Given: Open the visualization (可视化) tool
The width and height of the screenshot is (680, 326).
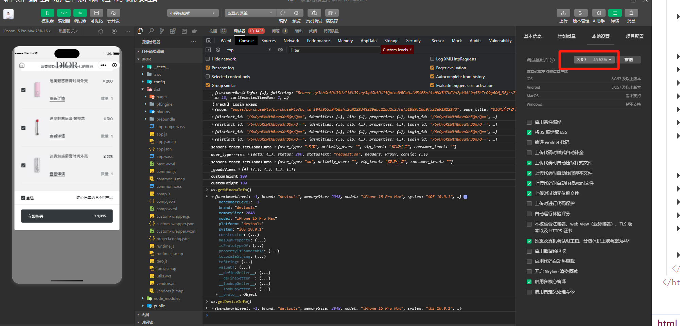Looking at the screenshot, I should pos(97,13).
